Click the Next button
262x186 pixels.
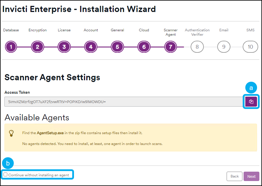[x=251, y=176]
